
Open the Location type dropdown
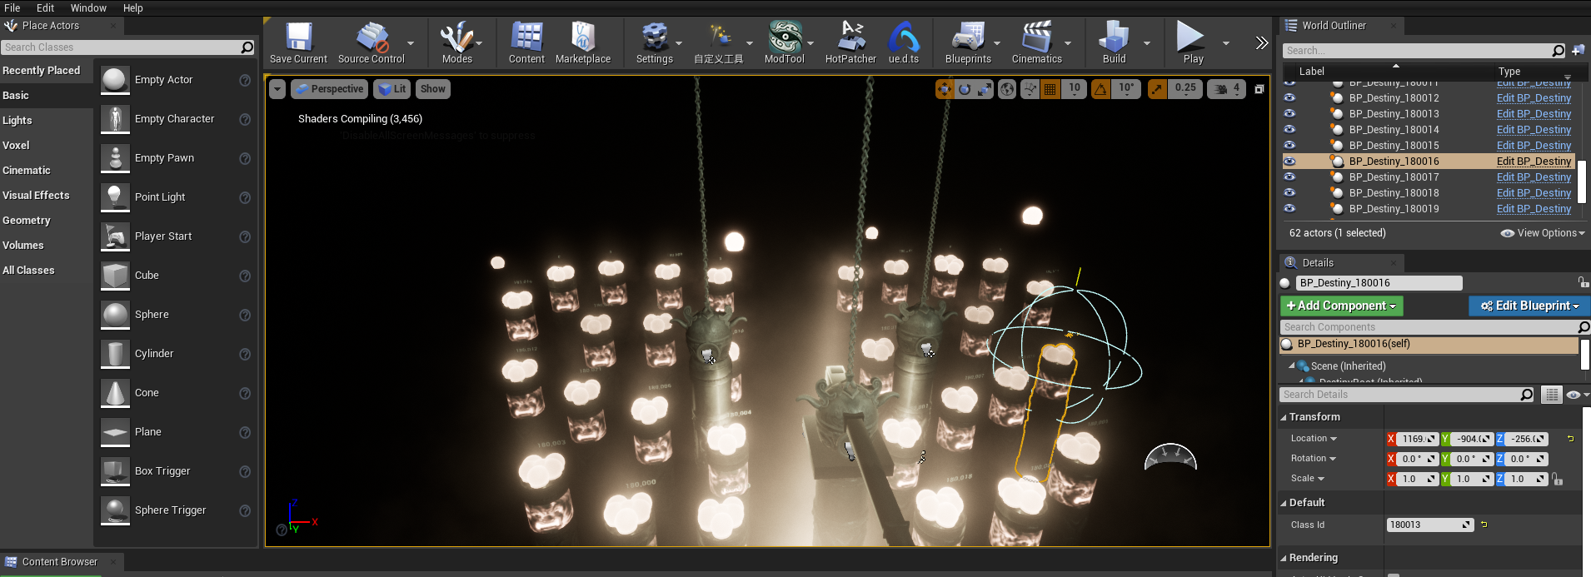(x=1314, y=439)
